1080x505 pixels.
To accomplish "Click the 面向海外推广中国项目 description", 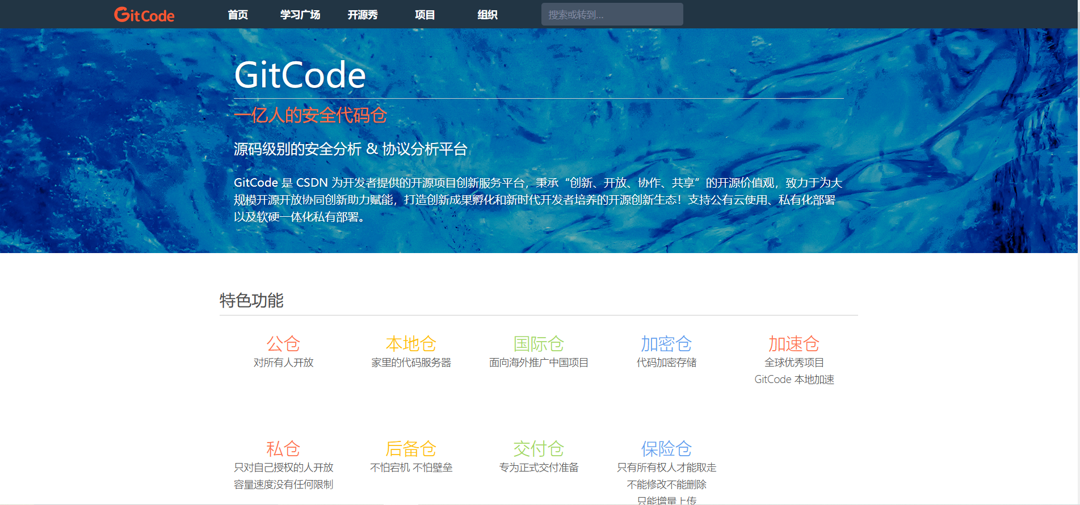I will [539, 363].
